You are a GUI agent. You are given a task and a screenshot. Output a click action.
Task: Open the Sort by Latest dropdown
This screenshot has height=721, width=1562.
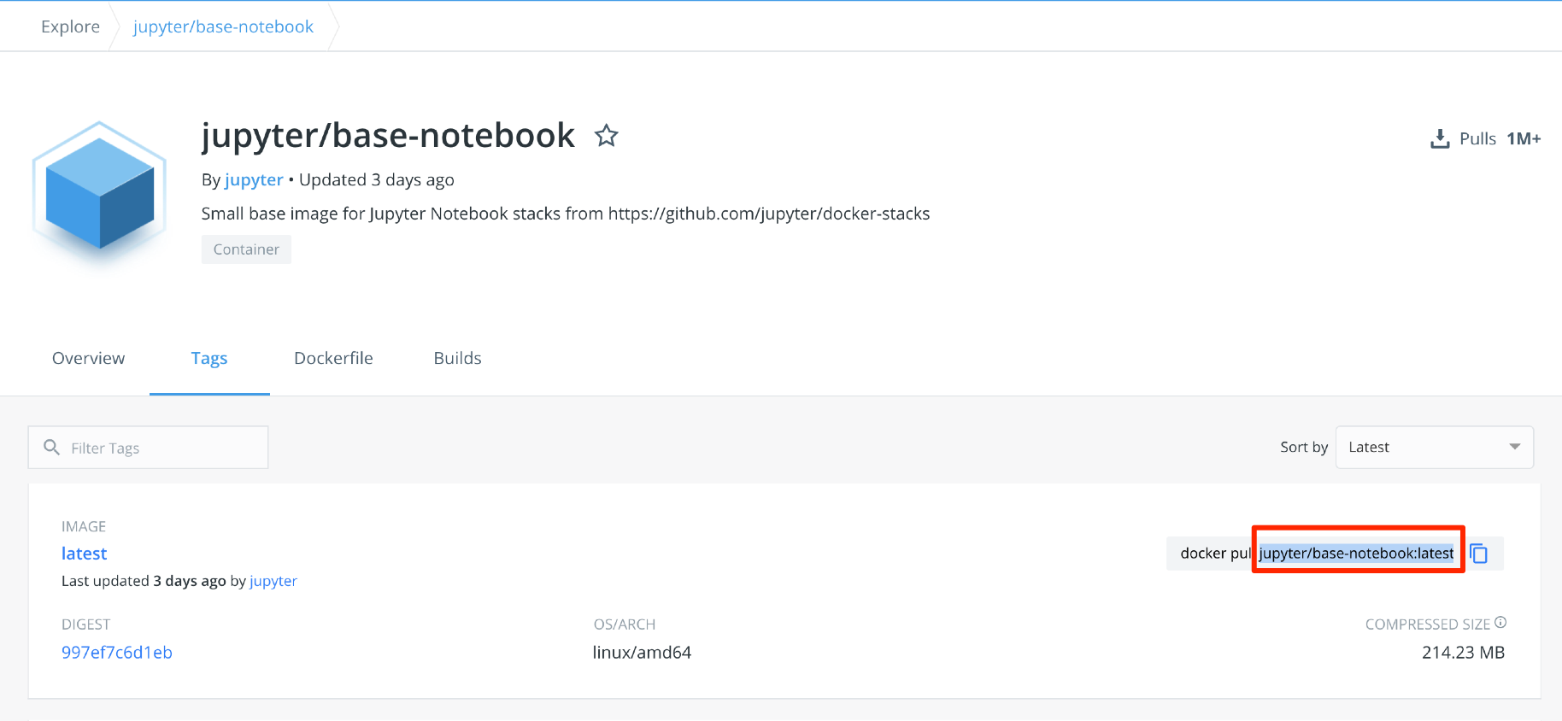[x=1435, y=447]
